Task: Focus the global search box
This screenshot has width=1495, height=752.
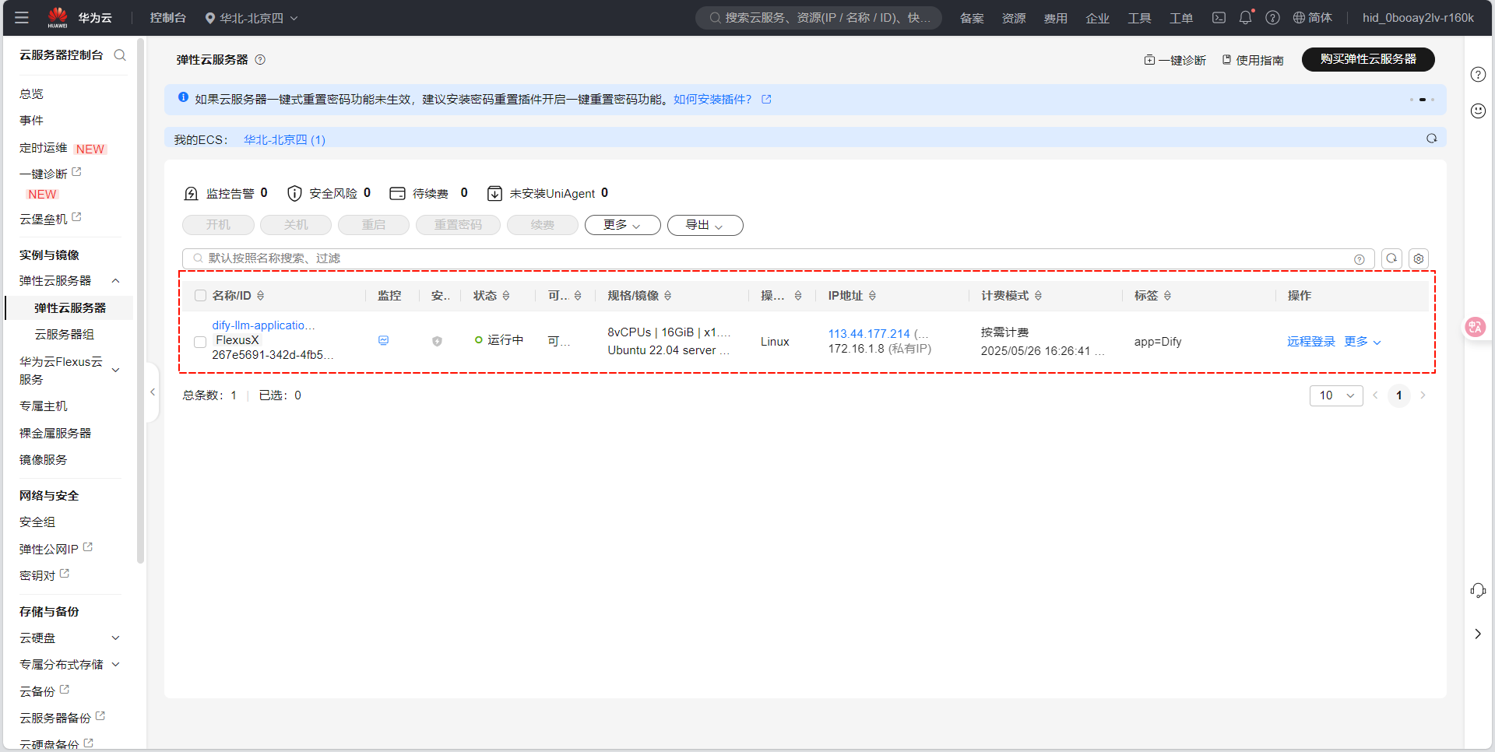Action: click(818, 18)
